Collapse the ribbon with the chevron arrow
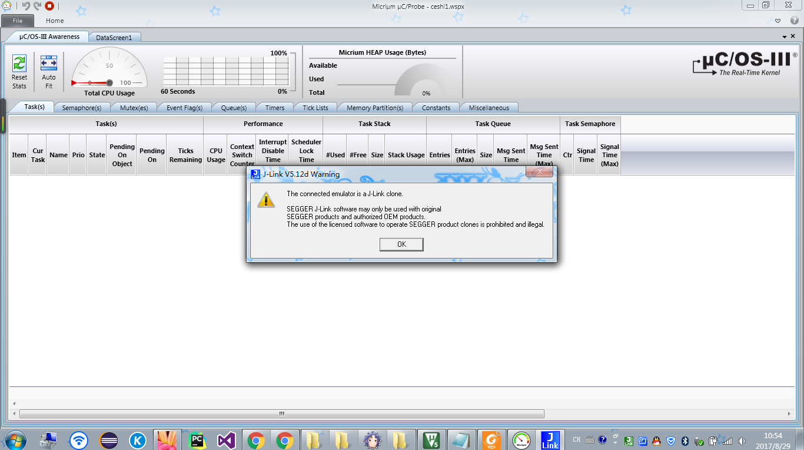 (x=778, y=21)
